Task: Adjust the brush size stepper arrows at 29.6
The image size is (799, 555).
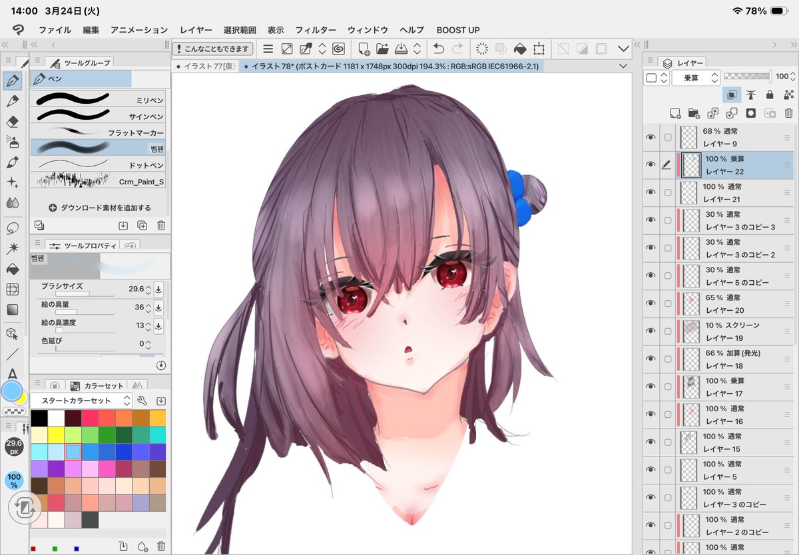Action: click(148, 289)
